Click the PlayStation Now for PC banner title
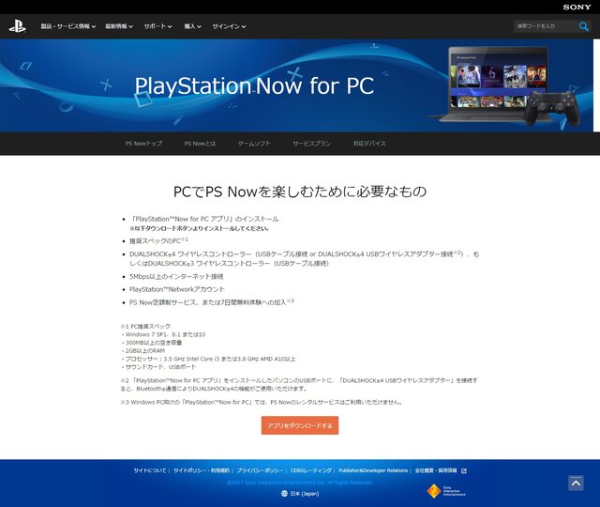Viewport: 600px width, 507px height. 254,85
